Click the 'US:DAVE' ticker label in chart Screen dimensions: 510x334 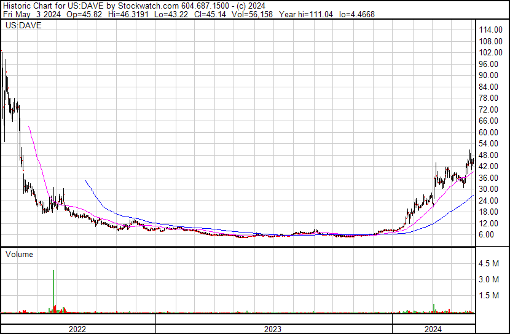[x=23, y=25]
